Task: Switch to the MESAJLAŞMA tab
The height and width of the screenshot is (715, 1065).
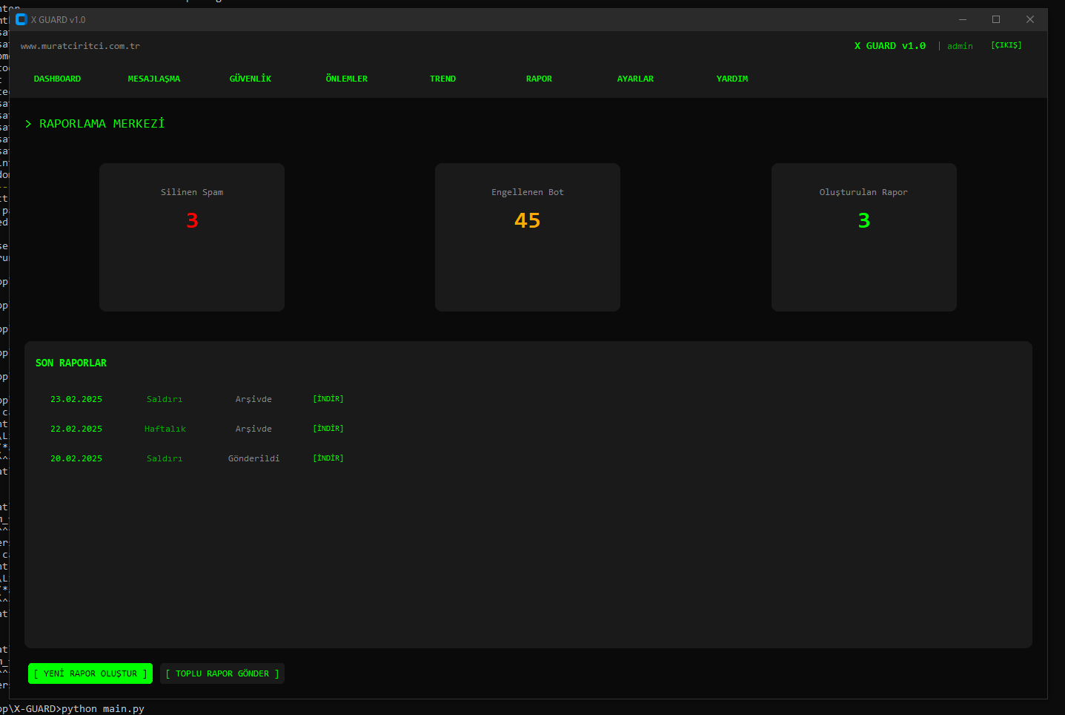Action: [153, 79]
